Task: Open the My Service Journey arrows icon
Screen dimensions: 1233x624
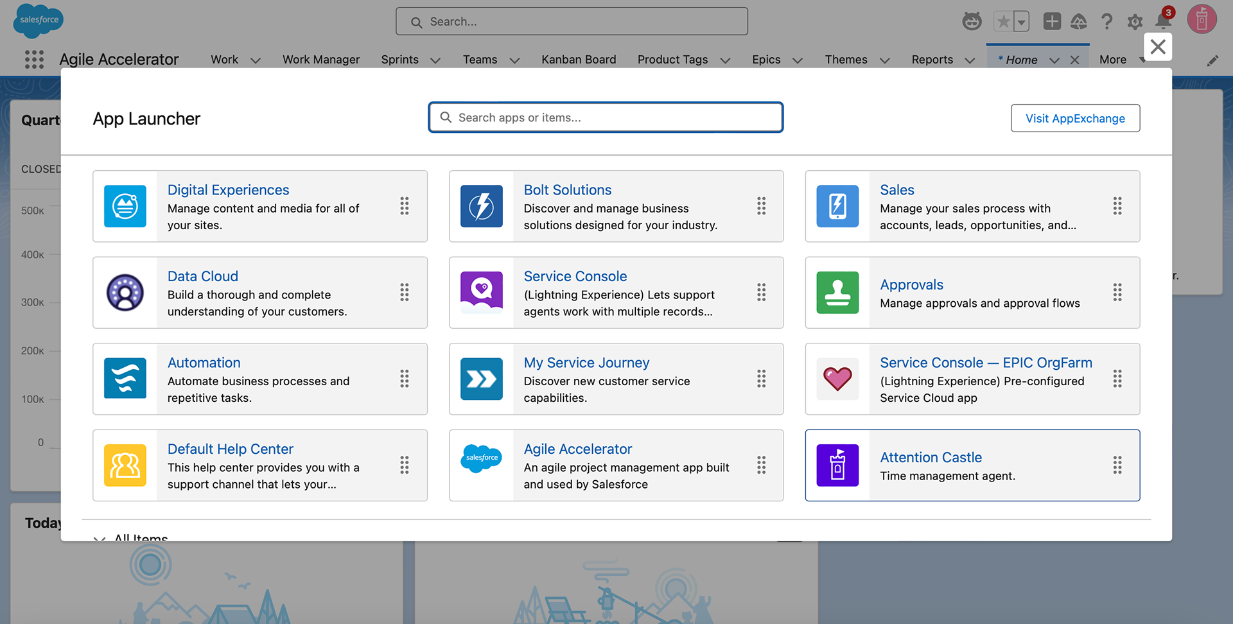Action: click(x=482, y=379)
